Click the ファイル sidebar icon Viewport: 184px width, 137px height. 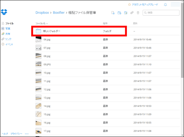coord(3,23)
